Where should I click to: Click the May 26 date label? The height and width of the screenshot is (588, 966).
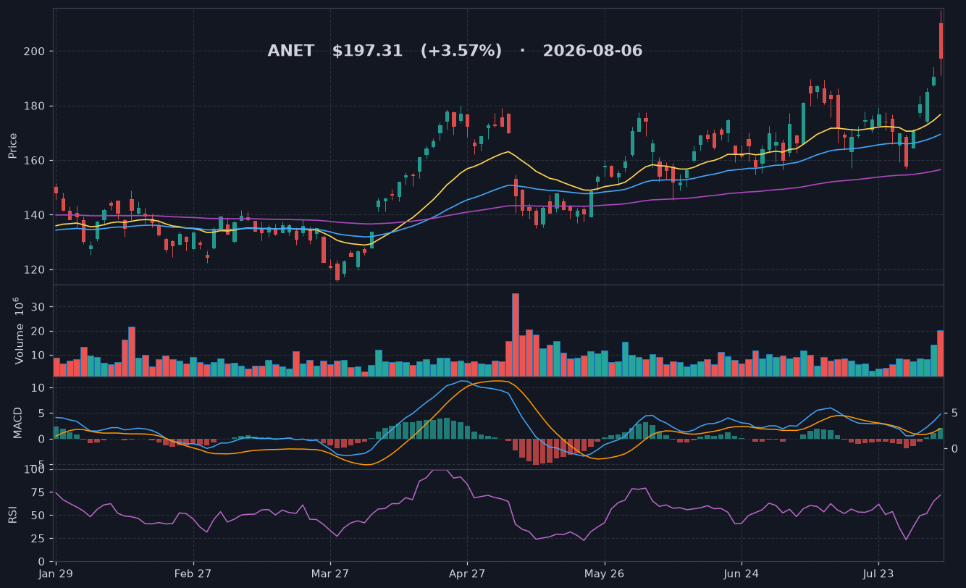click(604, 574)
